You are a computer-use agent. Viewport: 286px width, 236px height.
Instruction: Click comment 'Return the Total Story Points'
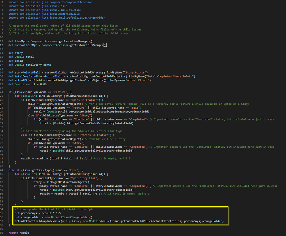click(63, 26)
